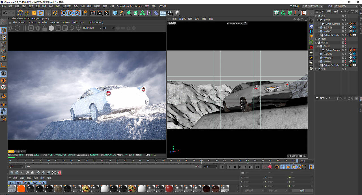This screenshot has width=362, height=195.
Task: Click the Live Viewer lock resolution icon
Action: click(x=44, y=28)
